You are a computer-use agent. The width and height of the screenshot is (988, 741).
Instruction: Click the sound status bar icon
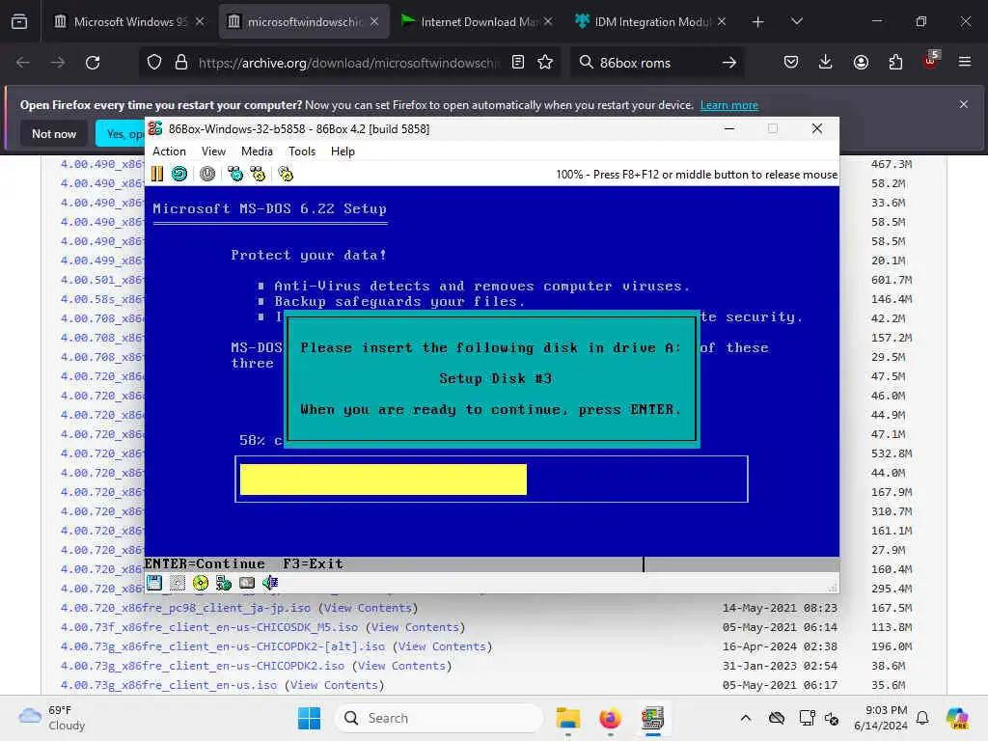click(270, 583)
